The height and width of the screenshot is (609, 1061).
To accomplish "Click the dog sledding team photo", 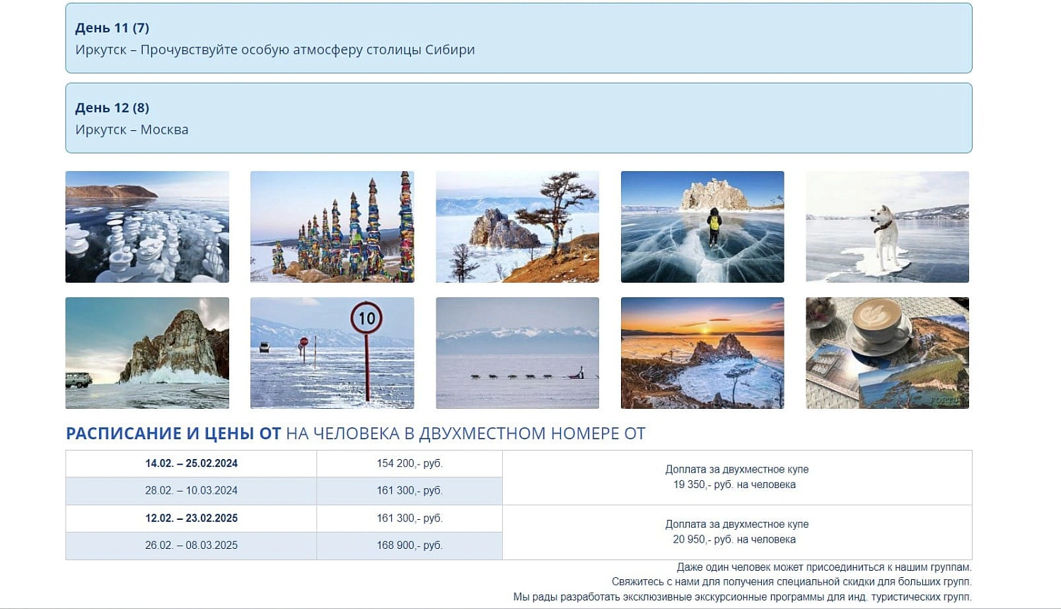I will (x=517, y=353).
